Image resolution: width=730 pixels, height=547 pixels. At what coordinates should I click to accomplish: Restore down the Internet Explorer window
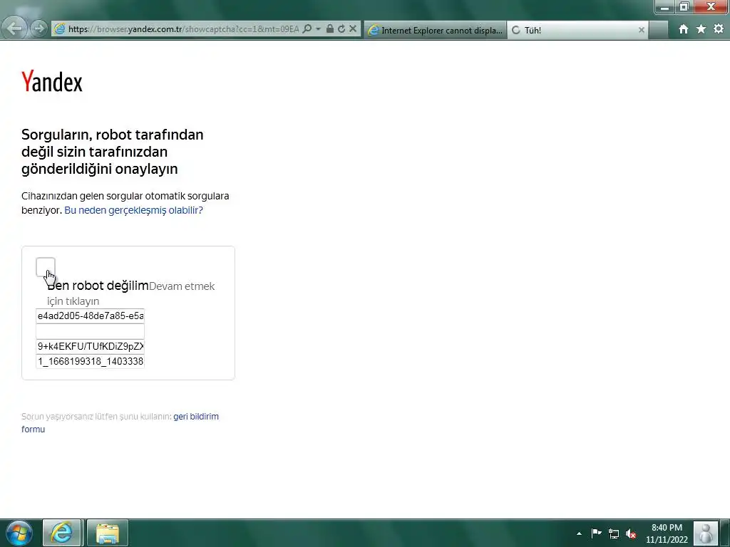click(x=684, y=7)
